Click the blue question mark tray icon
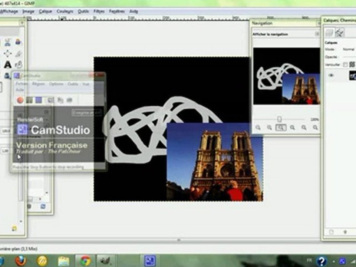The width and height of the screenshot is (356, 267). pyautogui.click(x=322, y=261)
